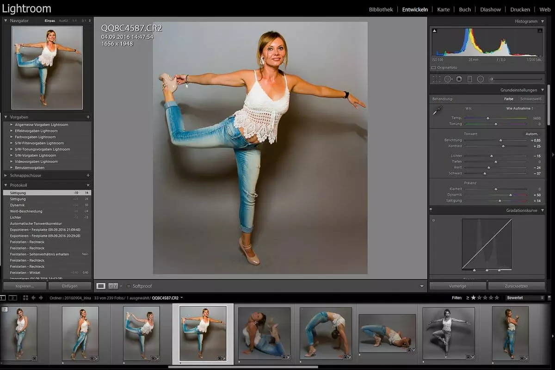The height and width of the screenshot is (370, 555).
Task: Click the Zurücksetzen button
Action: 517,286
